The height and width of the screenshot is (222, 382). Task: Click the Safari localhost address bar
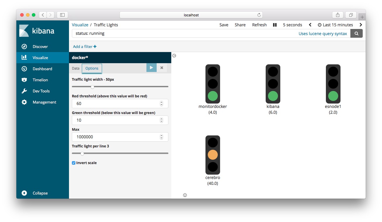tap(191, 15)
